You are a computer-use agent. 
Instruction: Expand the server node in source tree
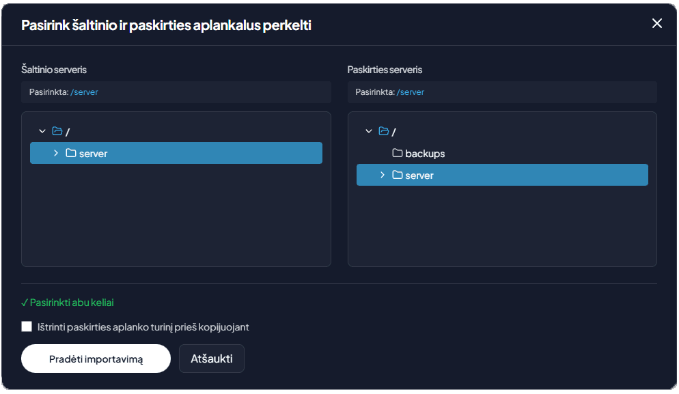(x=56, y=153)
